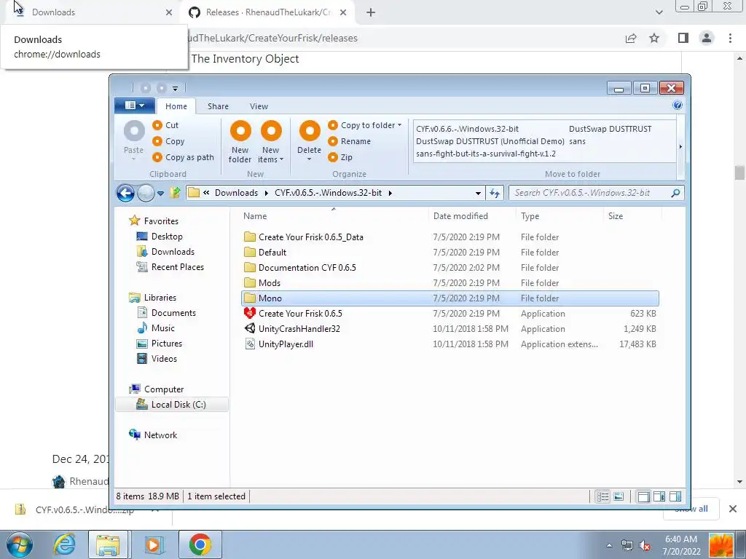This screenshot has width=746, height=559.
Task: Open the Home ribbon tab
Action: coord(176,106)
